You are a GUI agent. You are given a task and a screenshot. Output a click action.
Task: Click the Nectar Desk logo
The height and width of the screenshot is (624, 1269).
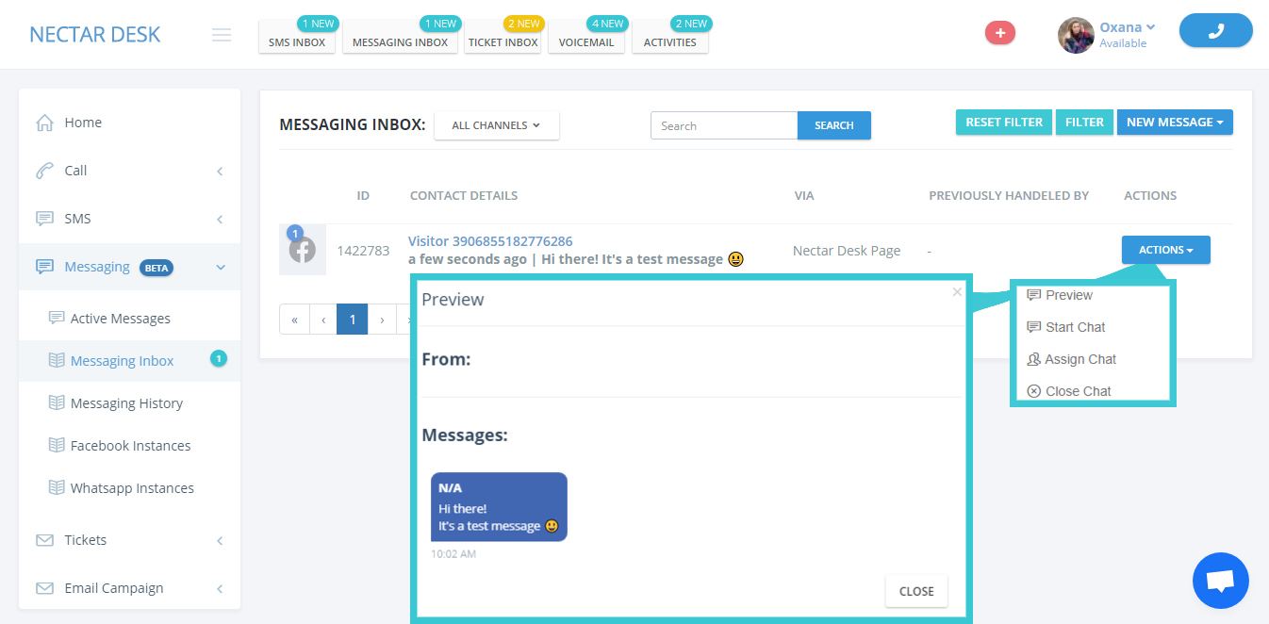pyautogui.click(x=95, y=35)
